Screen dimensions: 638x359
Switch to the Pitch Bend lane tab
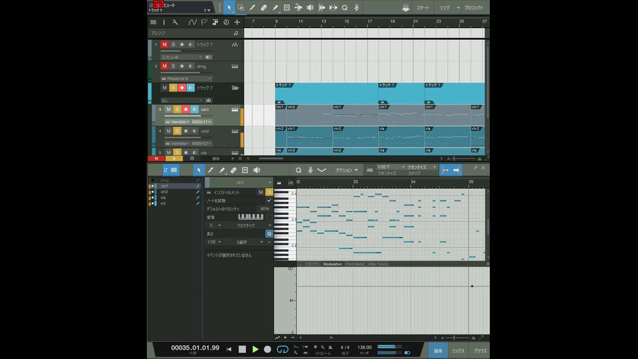(x=355, y=264)
